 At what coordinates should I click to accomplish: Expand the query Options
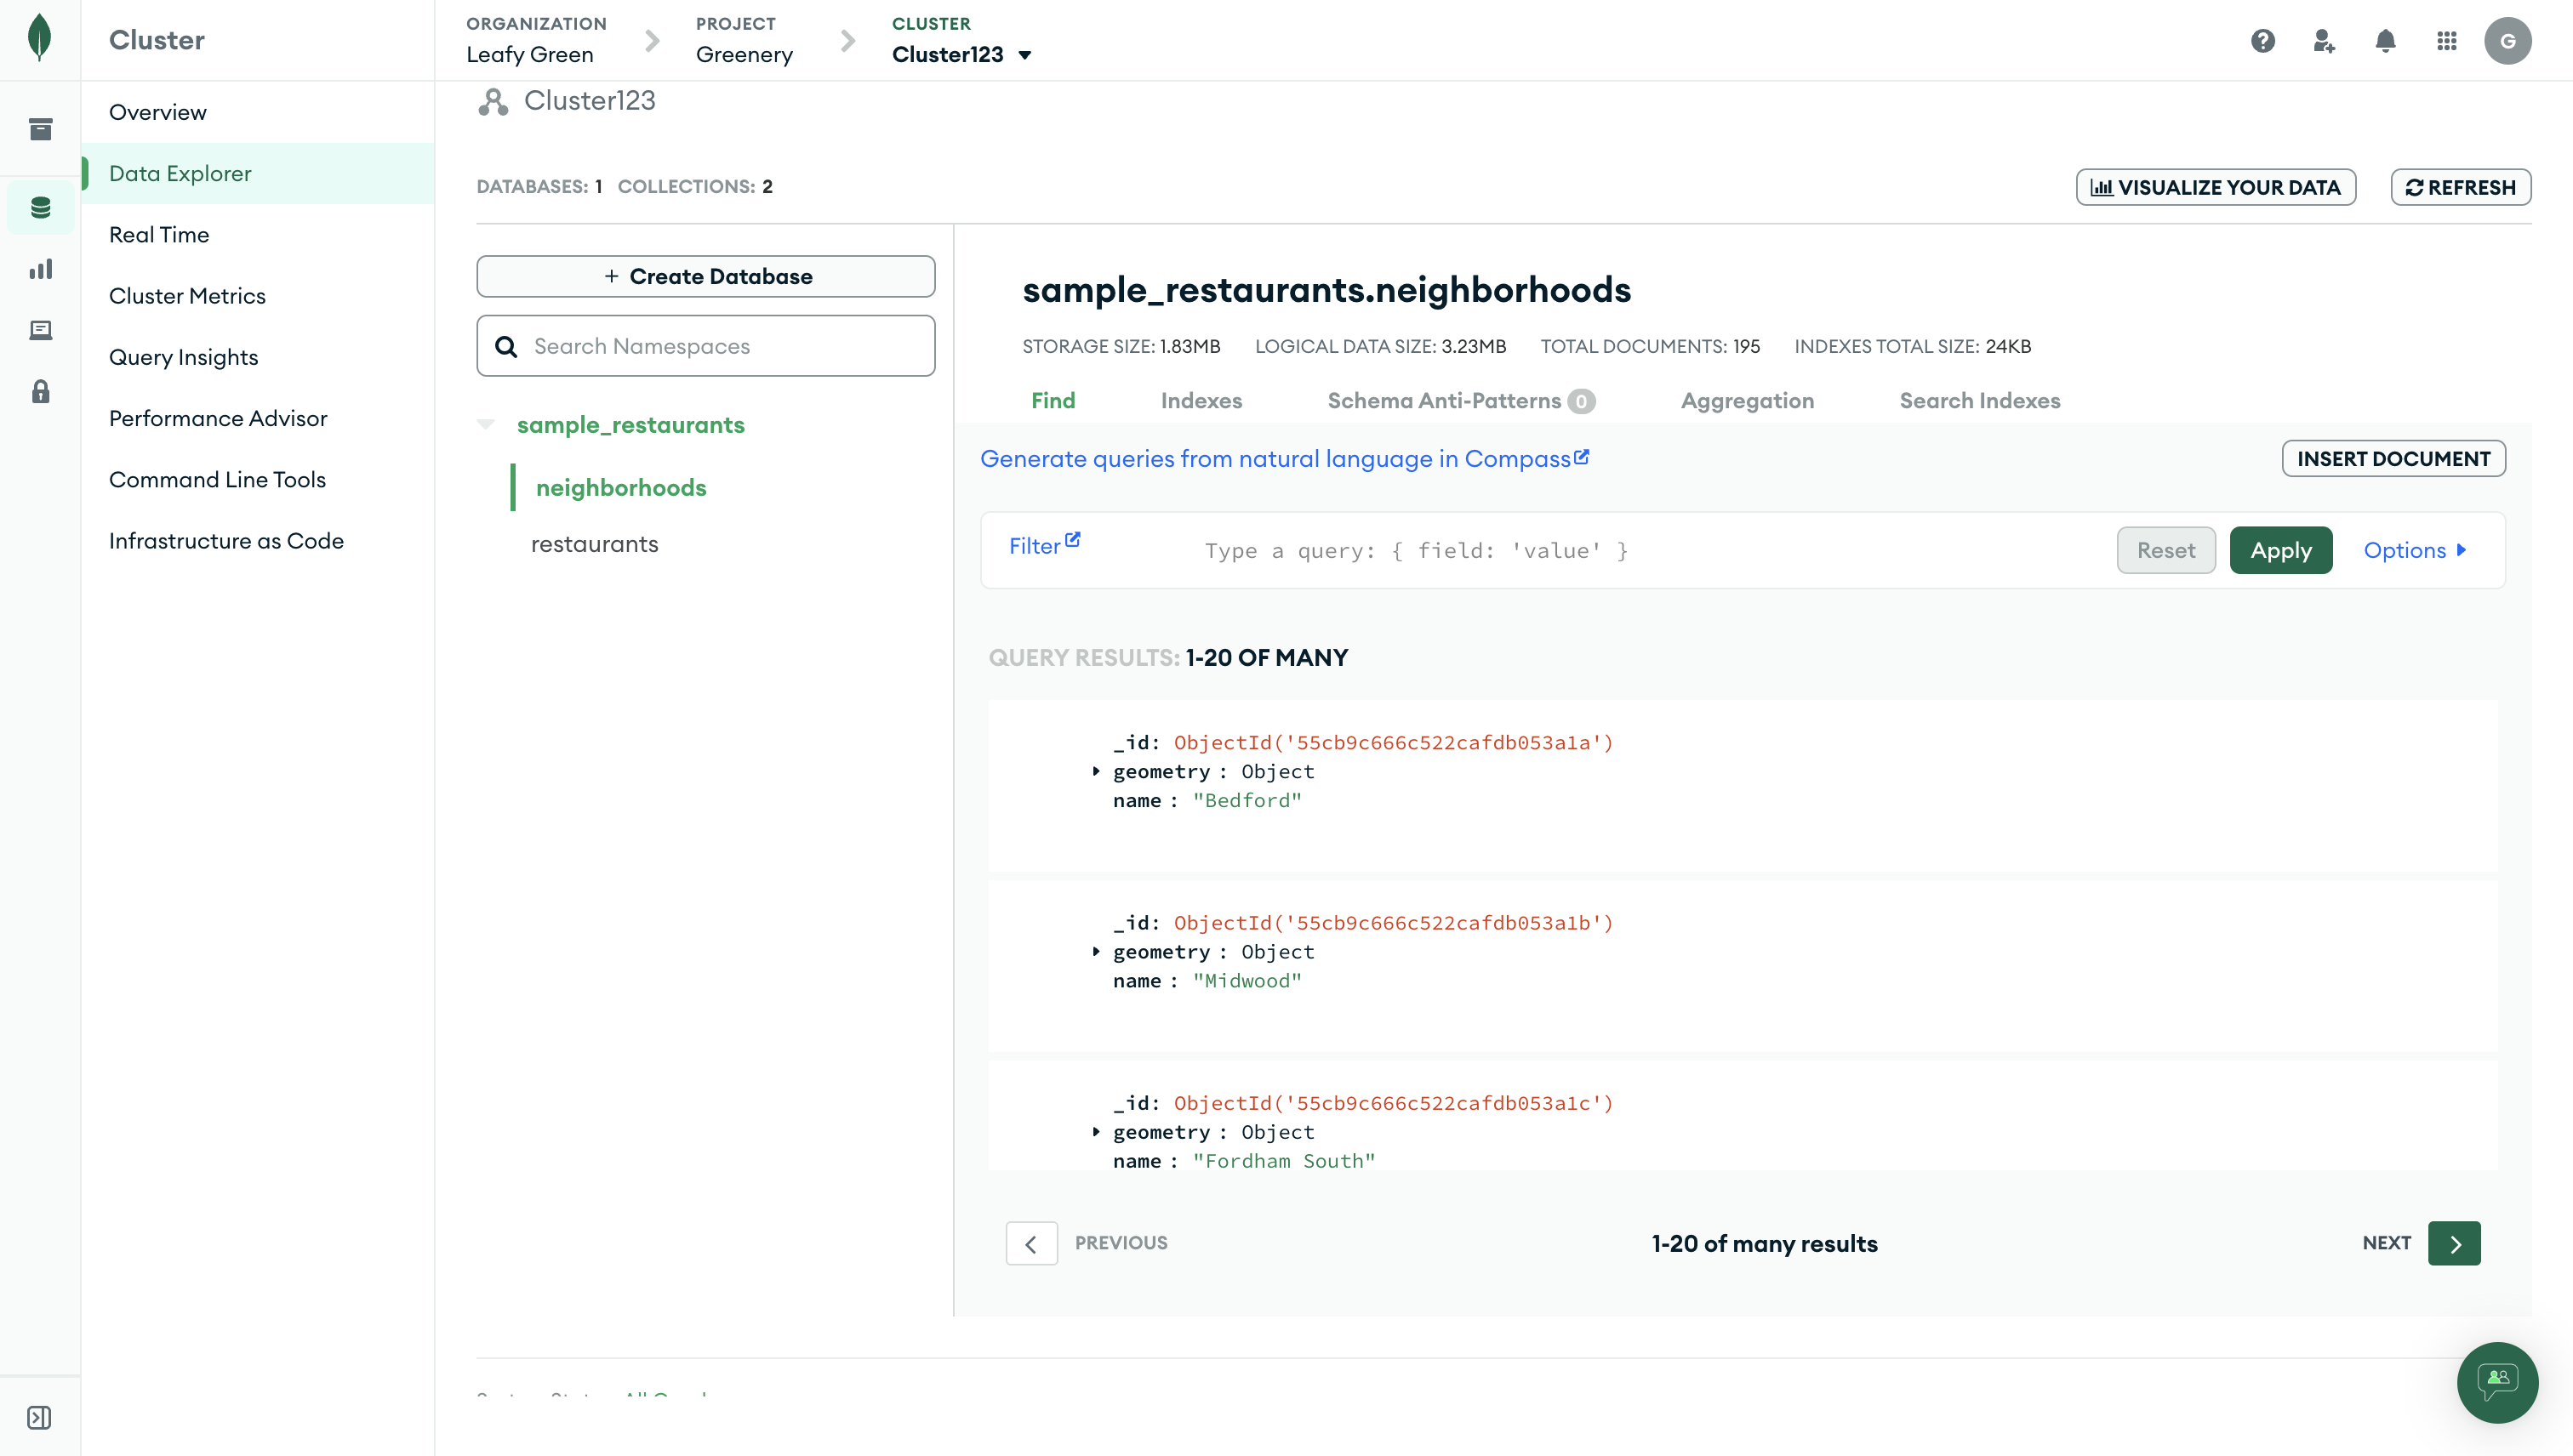point(2415,550)
